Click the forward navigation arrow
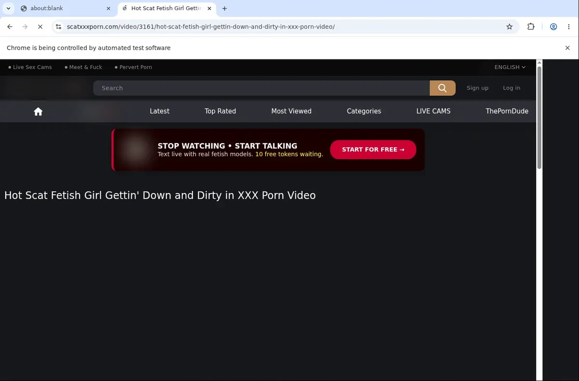This screenshot has height=381, width=579. click(x=25, y=27)
